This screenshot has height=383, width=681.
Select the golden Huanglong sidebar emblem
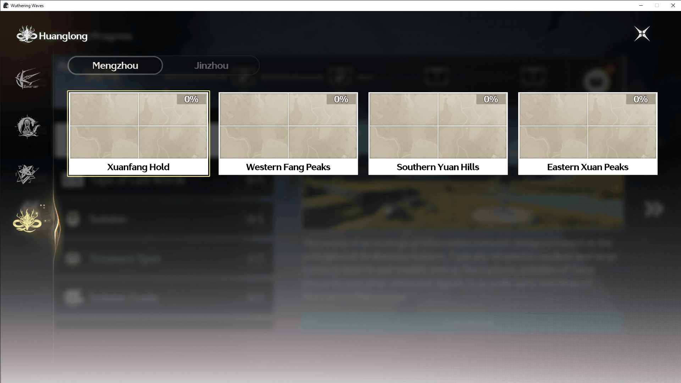pyautogui.click(x=27, y=220)
